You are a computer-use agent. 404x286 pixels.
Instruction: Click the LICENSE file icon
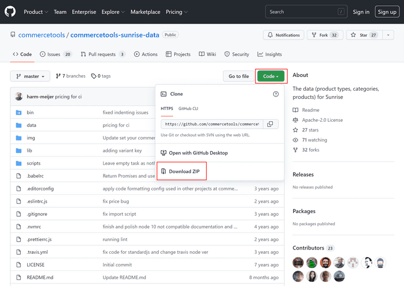click(x=19, y=265)
